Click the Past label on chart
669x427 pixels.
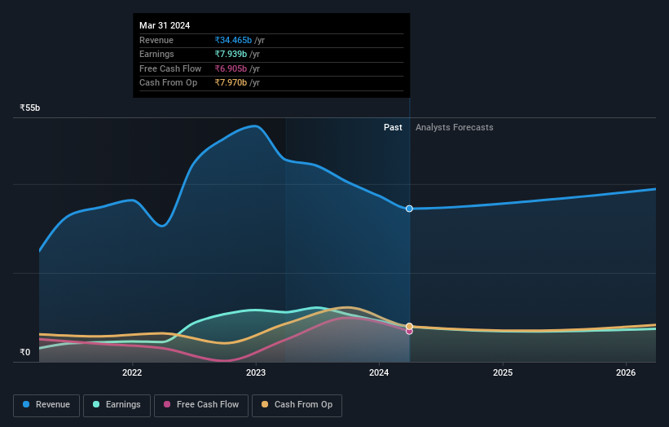[x=393, y=127]
